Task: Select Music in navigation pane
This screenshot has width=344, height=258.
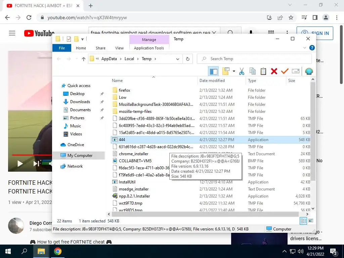Action: click(x=75, y=126)
